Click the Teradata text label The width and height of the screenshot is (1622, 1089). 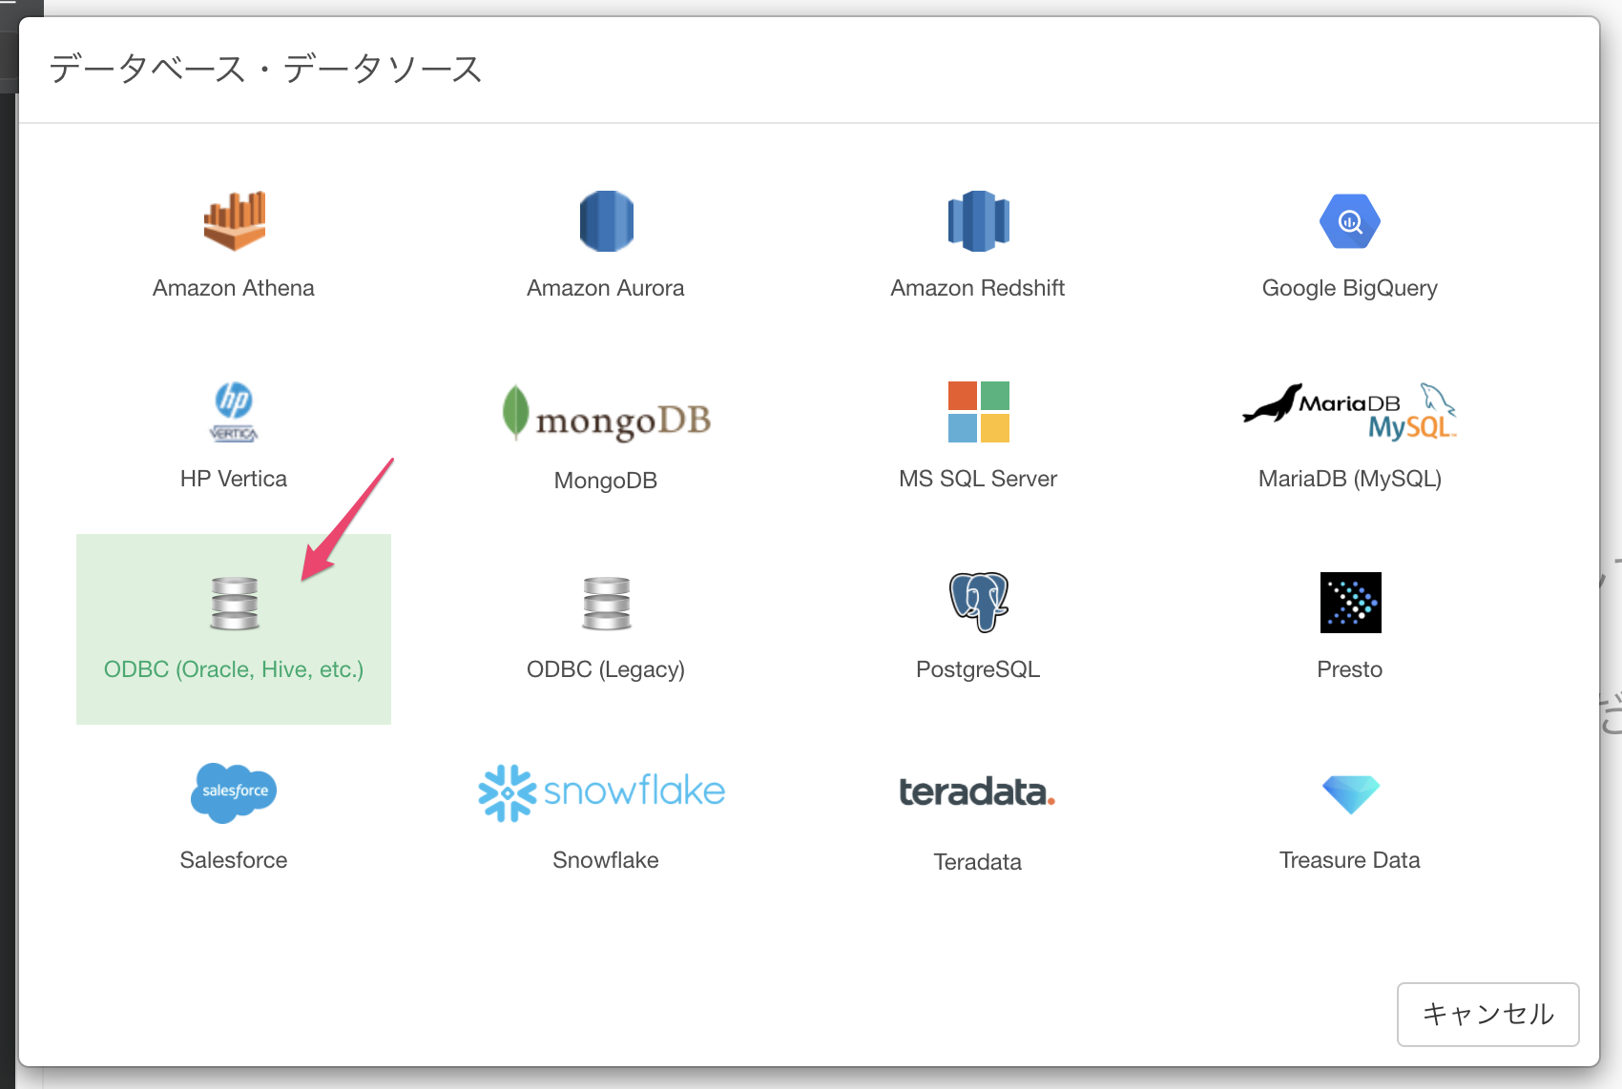point(978,862)
